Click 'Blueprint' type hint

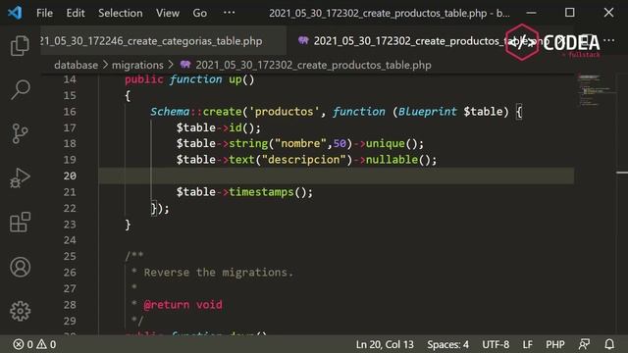[x=428, y=111]
